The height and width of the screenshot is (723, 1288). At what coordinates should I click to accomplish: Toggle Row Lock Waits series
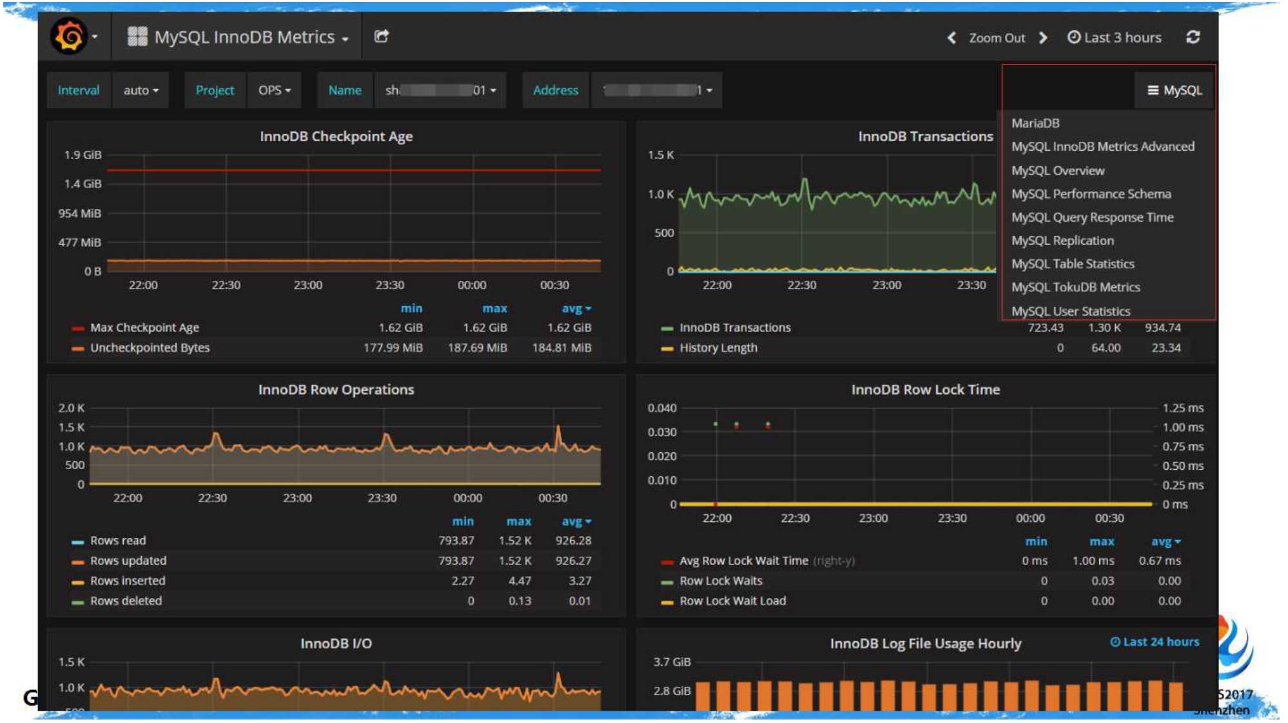721,581
